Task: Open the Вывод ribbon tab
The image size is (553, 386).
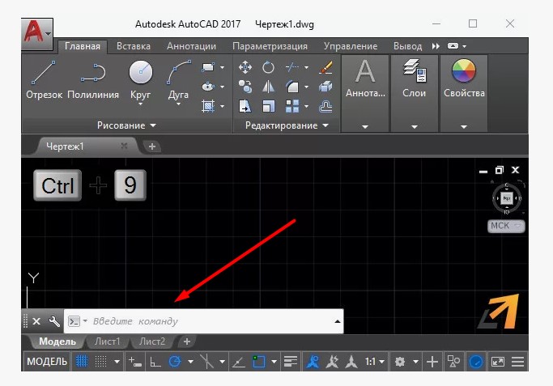Action: click(x=408, y=46)
